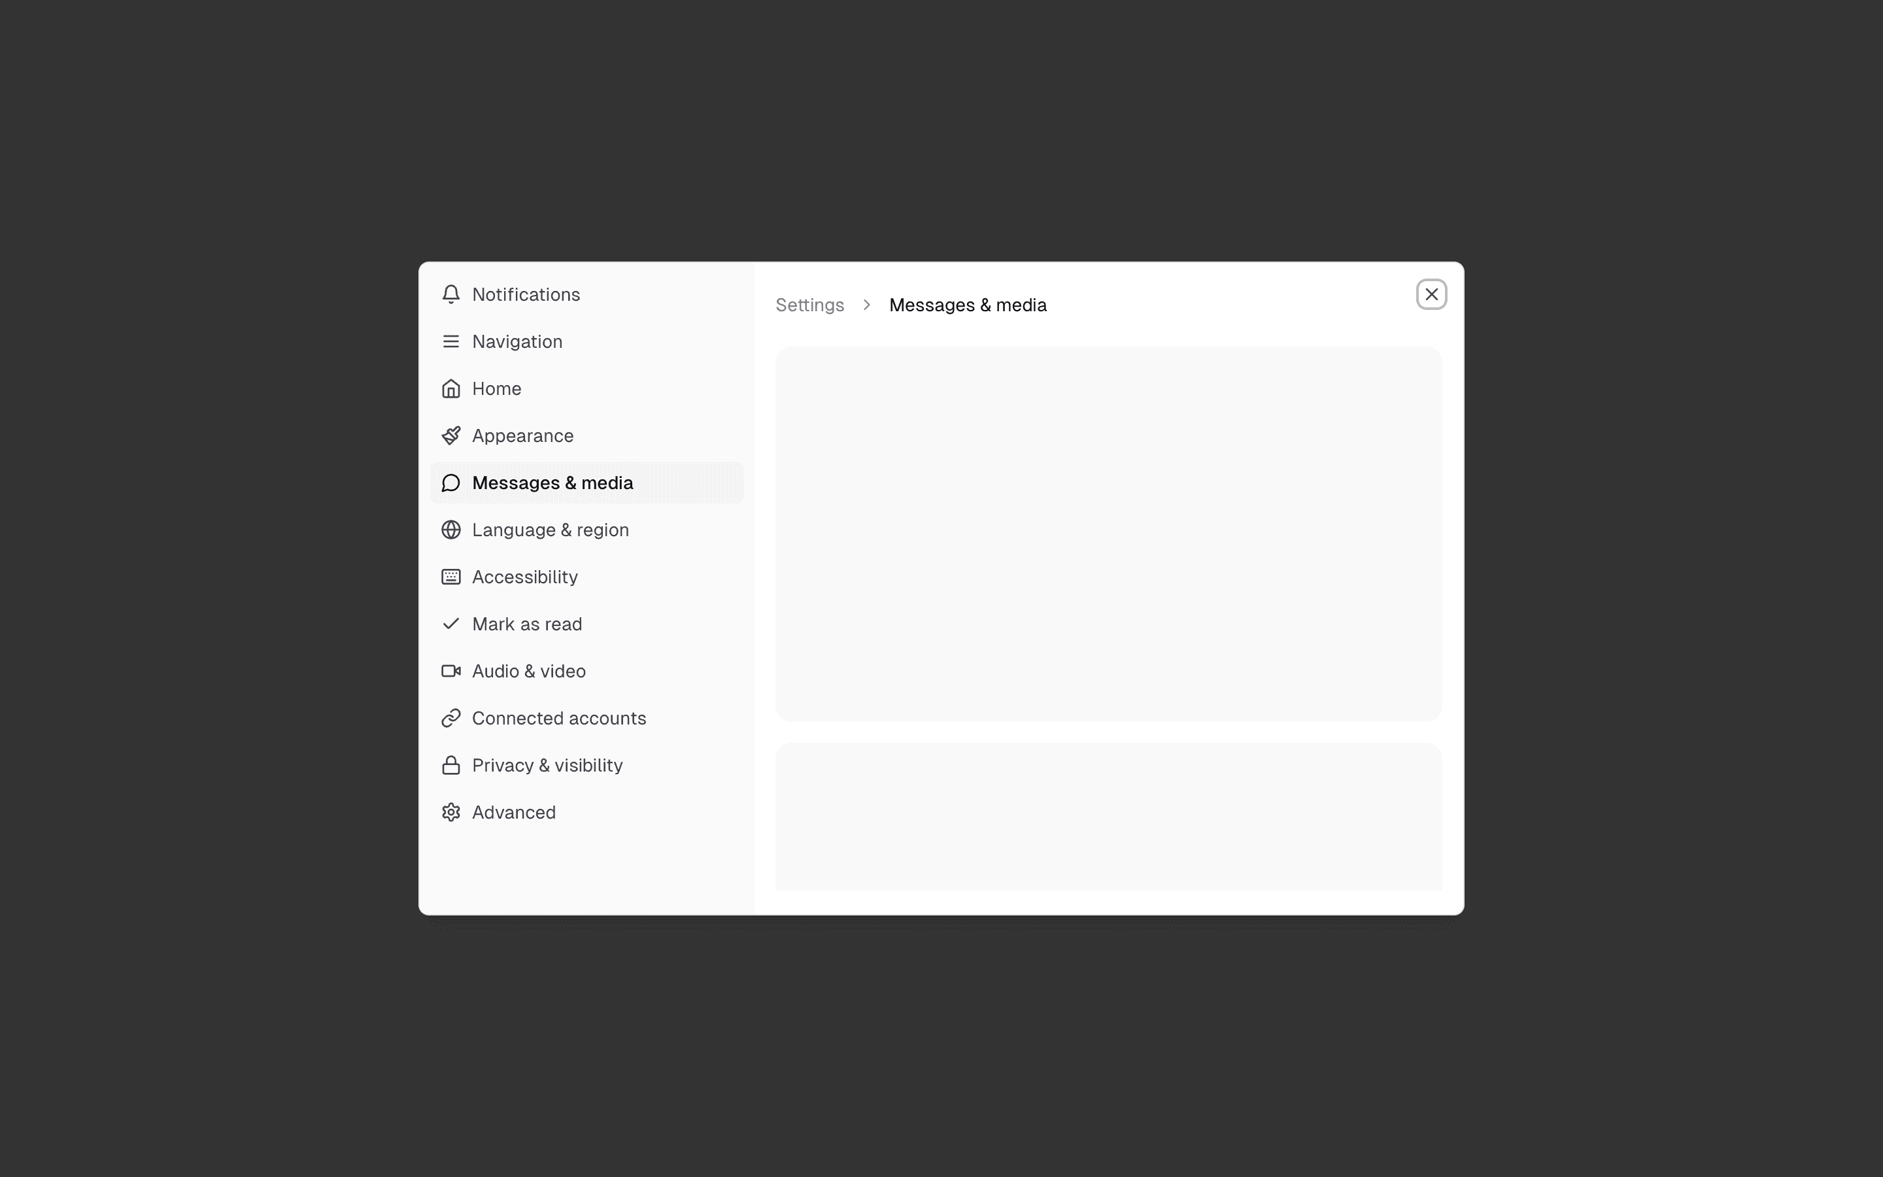Click the Appearance paintbrush icon
Image resolution: width=1883 pixels, height=1177 pixels.
[x=450, y=435]
